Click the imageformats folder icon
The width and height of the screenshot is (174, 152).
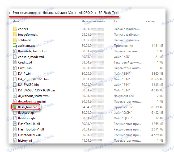pos(15,34)
